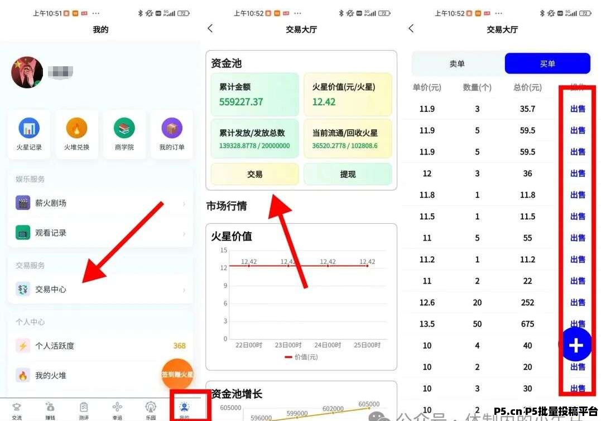Open 乐园 in the bottom navigation
Image resolution: width=601 pixels, height=421 pixels.
(151, 409)
